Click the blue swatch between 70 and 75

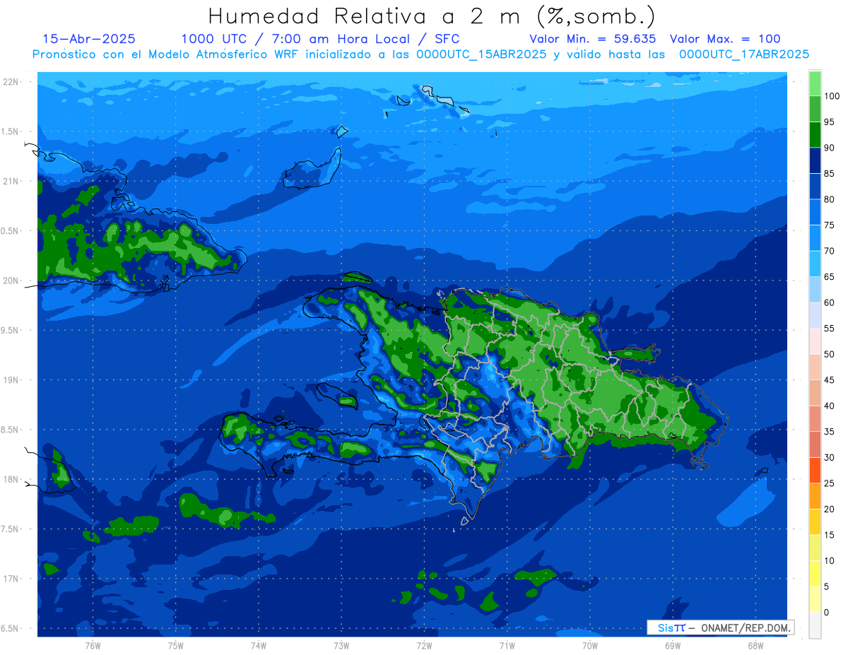click(815, 238)
